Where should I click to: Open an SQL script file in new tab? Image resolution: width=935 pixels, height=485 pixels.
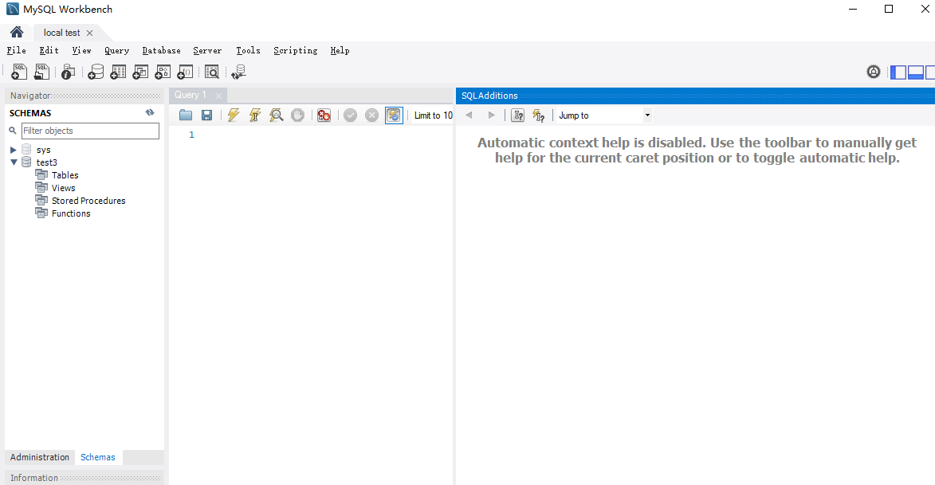(x=41, y=72)
